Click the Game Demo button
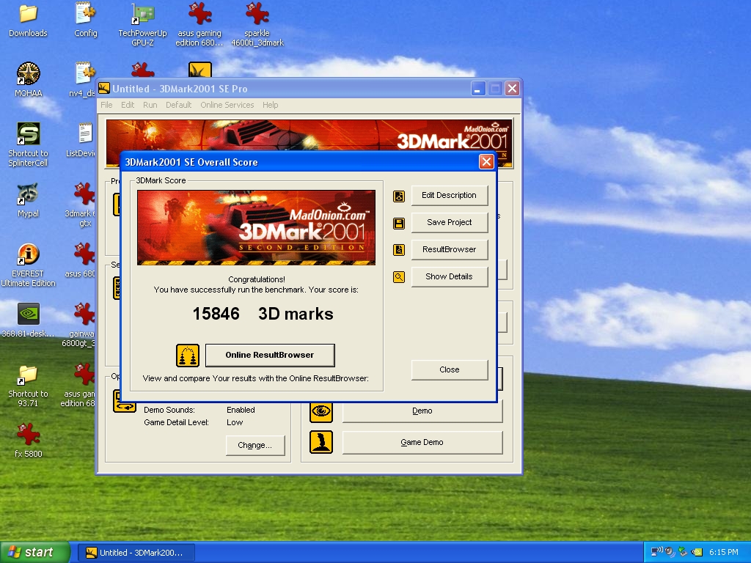Screen dimensions: 751x563 click(x=422, y=442)
